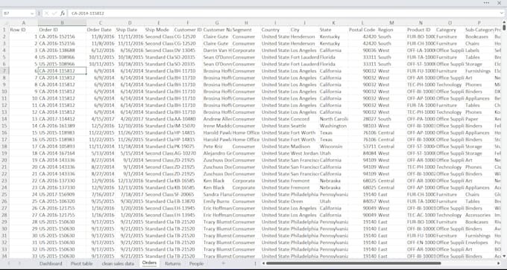Select the Orders sheet tab
Screen dimensions: 507x270
pos(149,263)
